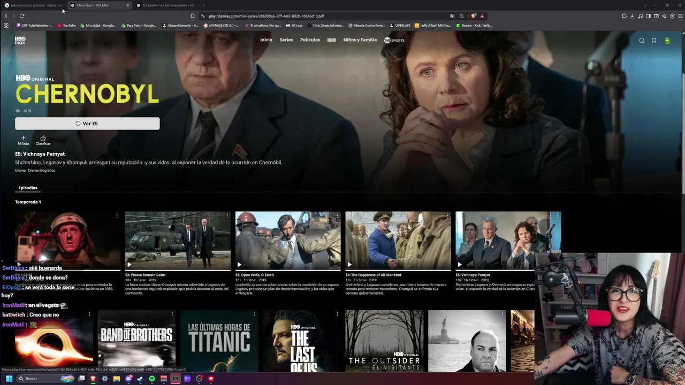Open options menu on The Last of Us card
This screenshot has width=685, height=385.
coord(337,314)
